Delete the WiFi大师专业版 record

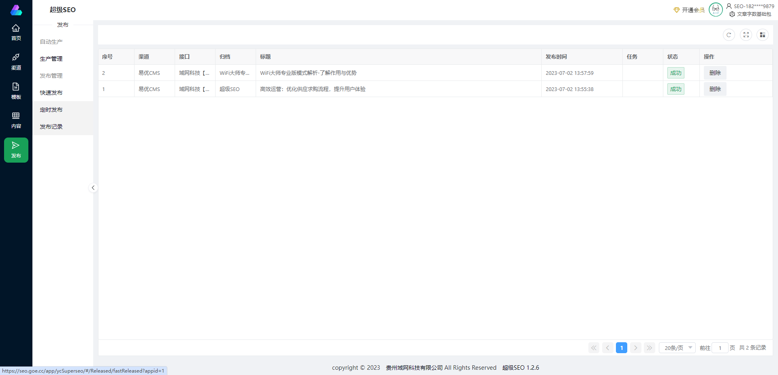(x=715, y=73)
